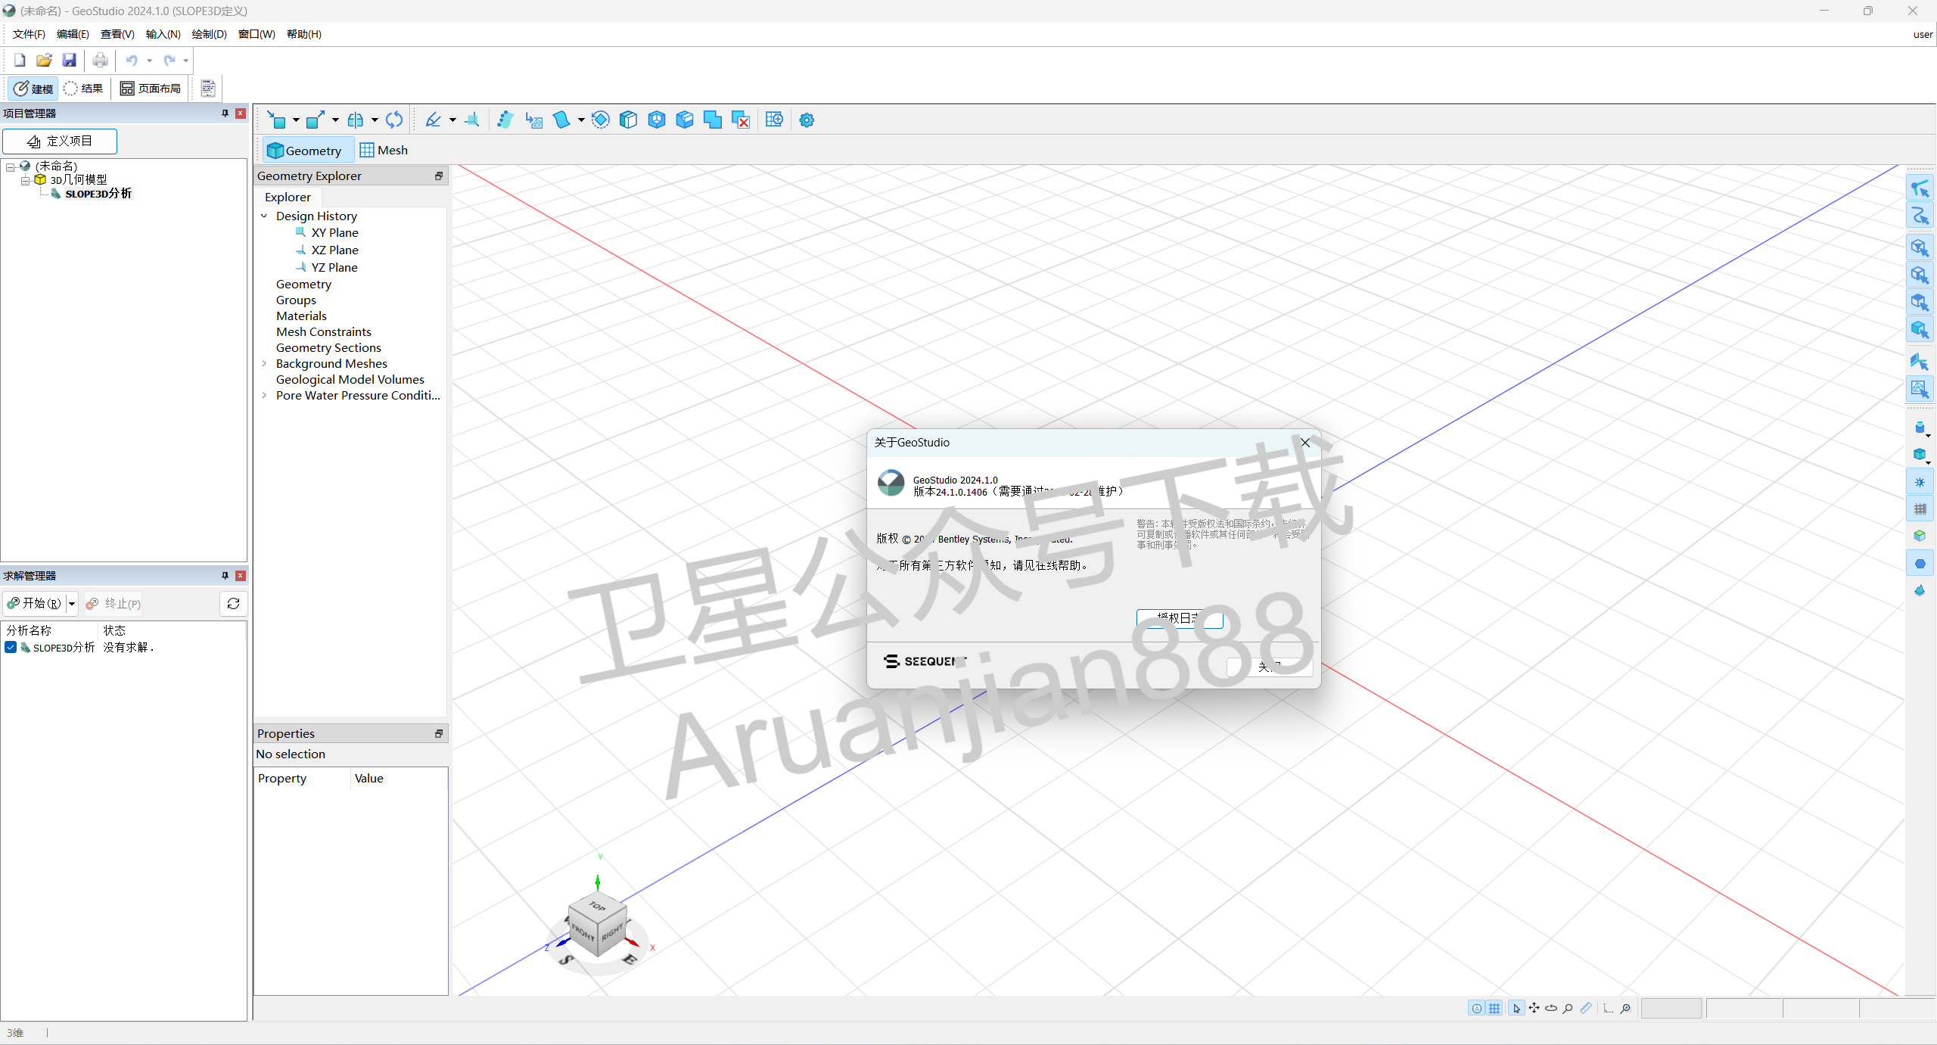1937x1045 pixels.
Task: Collapse the (未命名) project root node
Action: [x=10, y=166]
